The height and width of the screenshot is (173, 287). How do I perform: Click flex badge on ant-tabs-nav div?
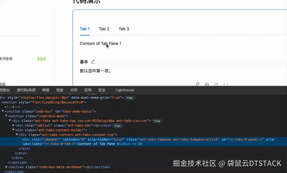coord(117,126)
